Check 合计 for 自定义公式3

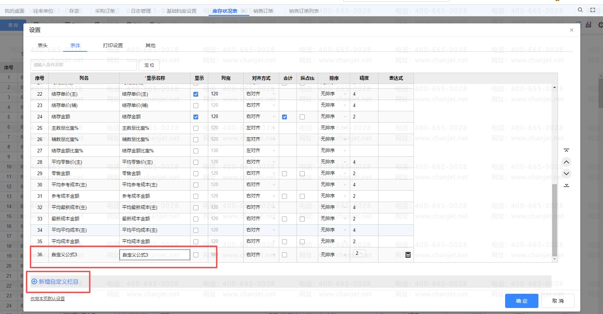(284, 255)
